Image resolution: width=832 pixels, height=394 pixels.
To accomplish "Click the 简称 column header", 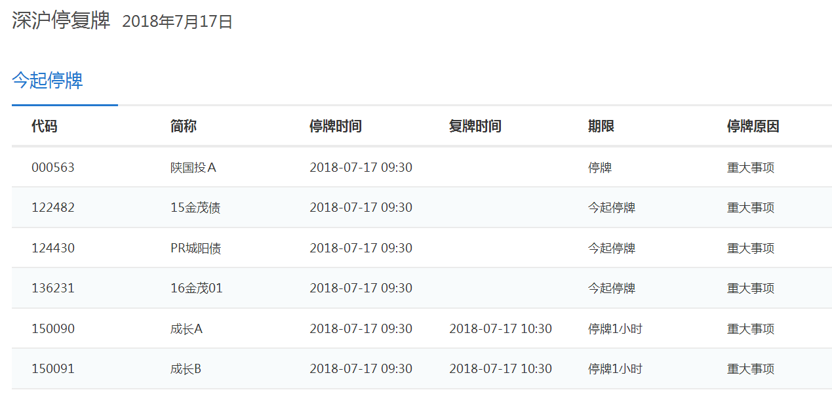I will point(184,127).
